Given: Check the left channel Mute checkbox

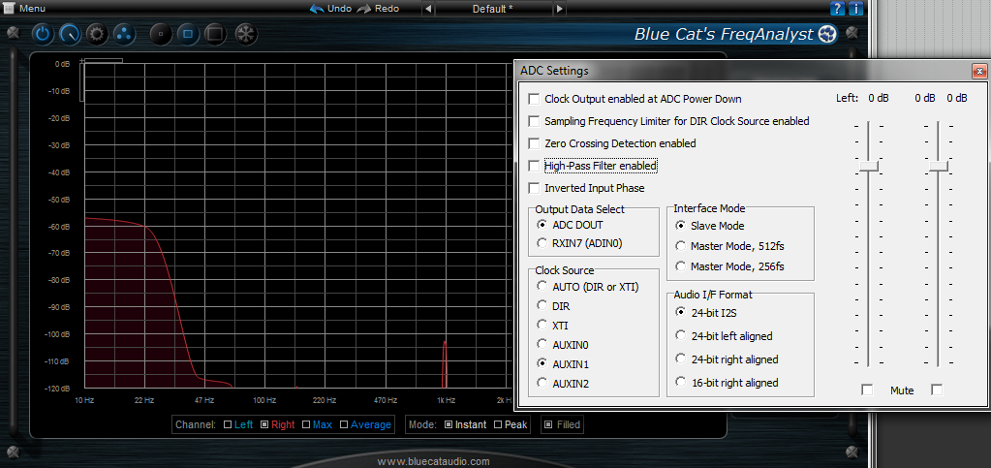Looking at the screenshot, I should [x=867, y=390].
